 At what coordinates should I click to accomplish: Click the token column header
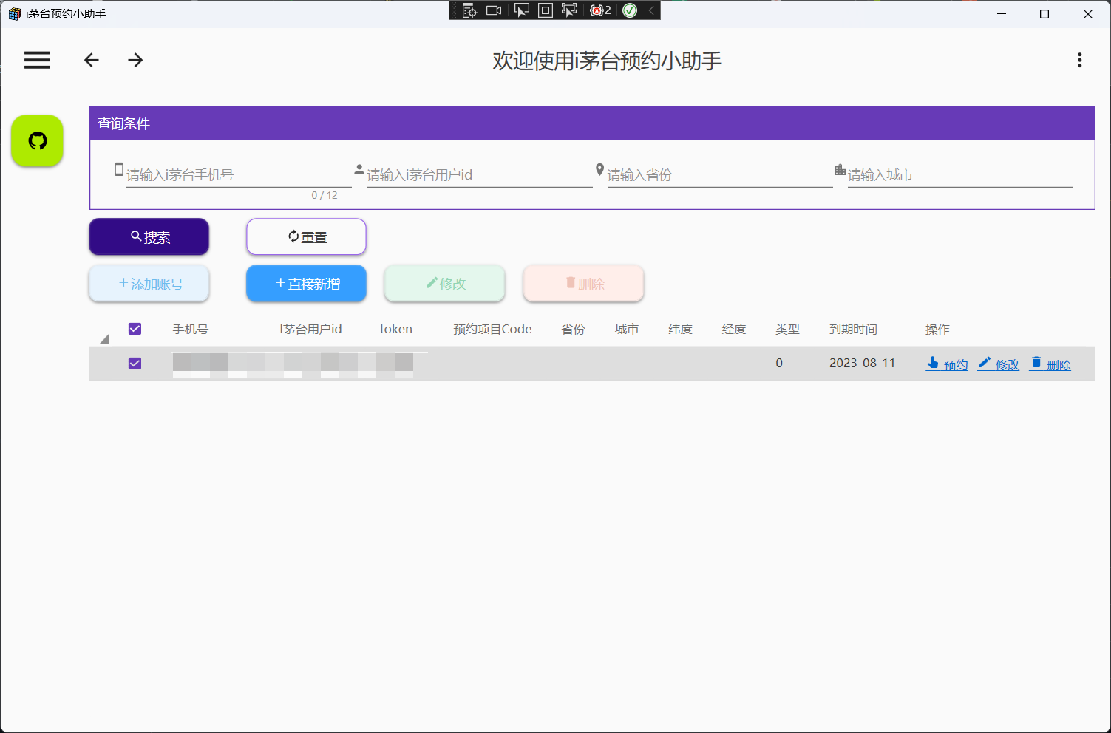396,329
